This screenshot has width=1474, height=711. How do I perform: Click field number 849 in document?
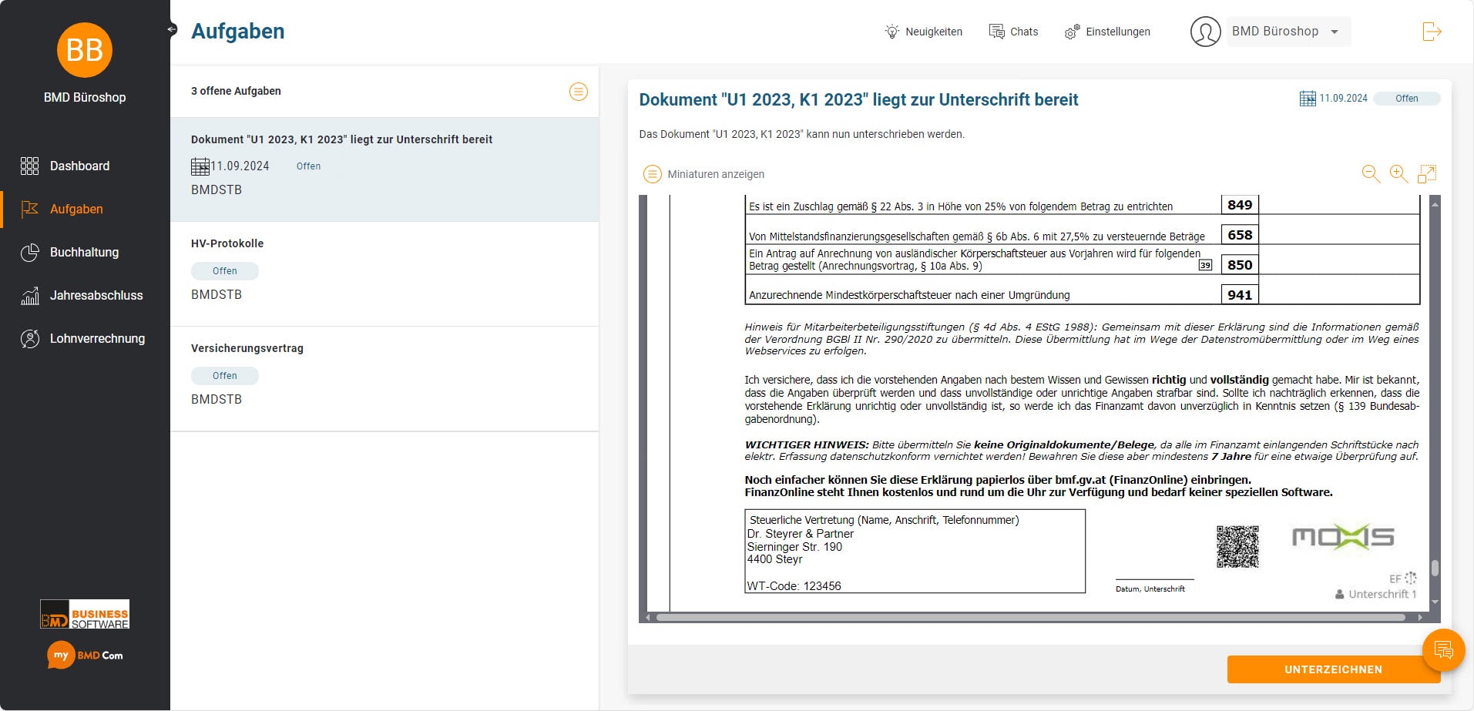(1240, 205)
